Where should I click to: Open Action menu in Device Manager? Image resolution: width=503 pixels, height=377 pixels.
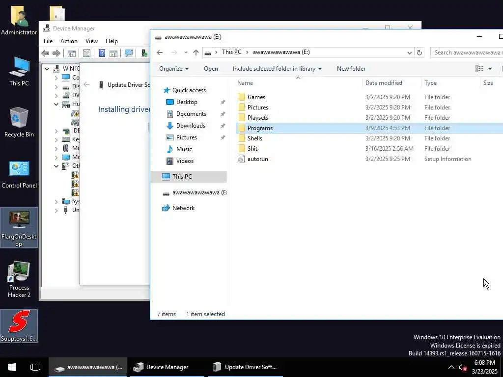(69, 41)
